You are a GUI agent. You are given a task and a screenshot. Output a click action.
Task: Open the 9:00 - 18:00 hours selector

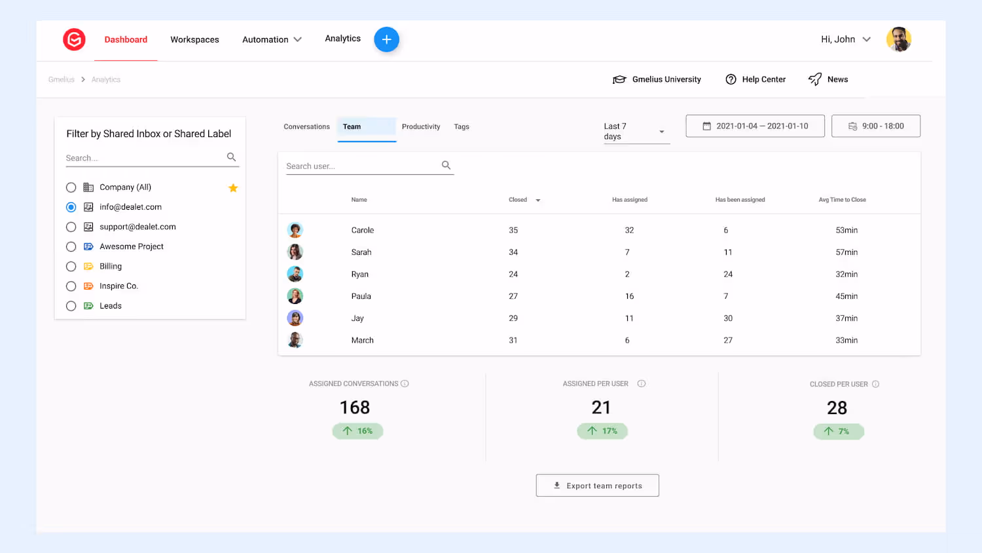click(876, 126)
